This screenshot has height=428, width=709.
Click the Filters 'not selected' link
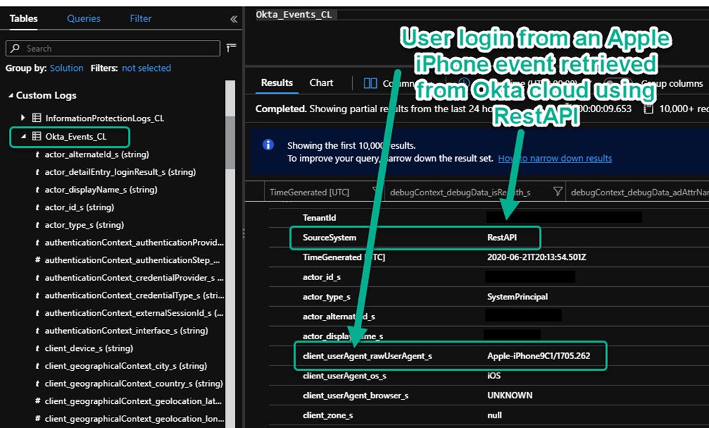pyautogui.click(x=146, y=68)
